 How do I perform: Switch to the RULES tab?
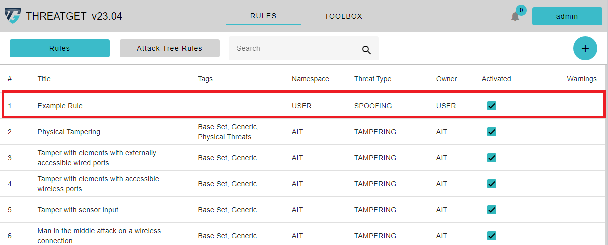point(263,16)
